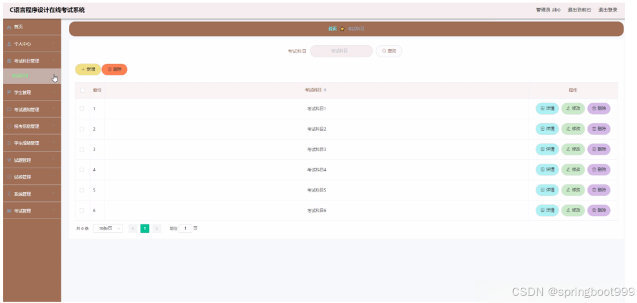Click 修改 for 考试科目5 row

pos(573,190)
